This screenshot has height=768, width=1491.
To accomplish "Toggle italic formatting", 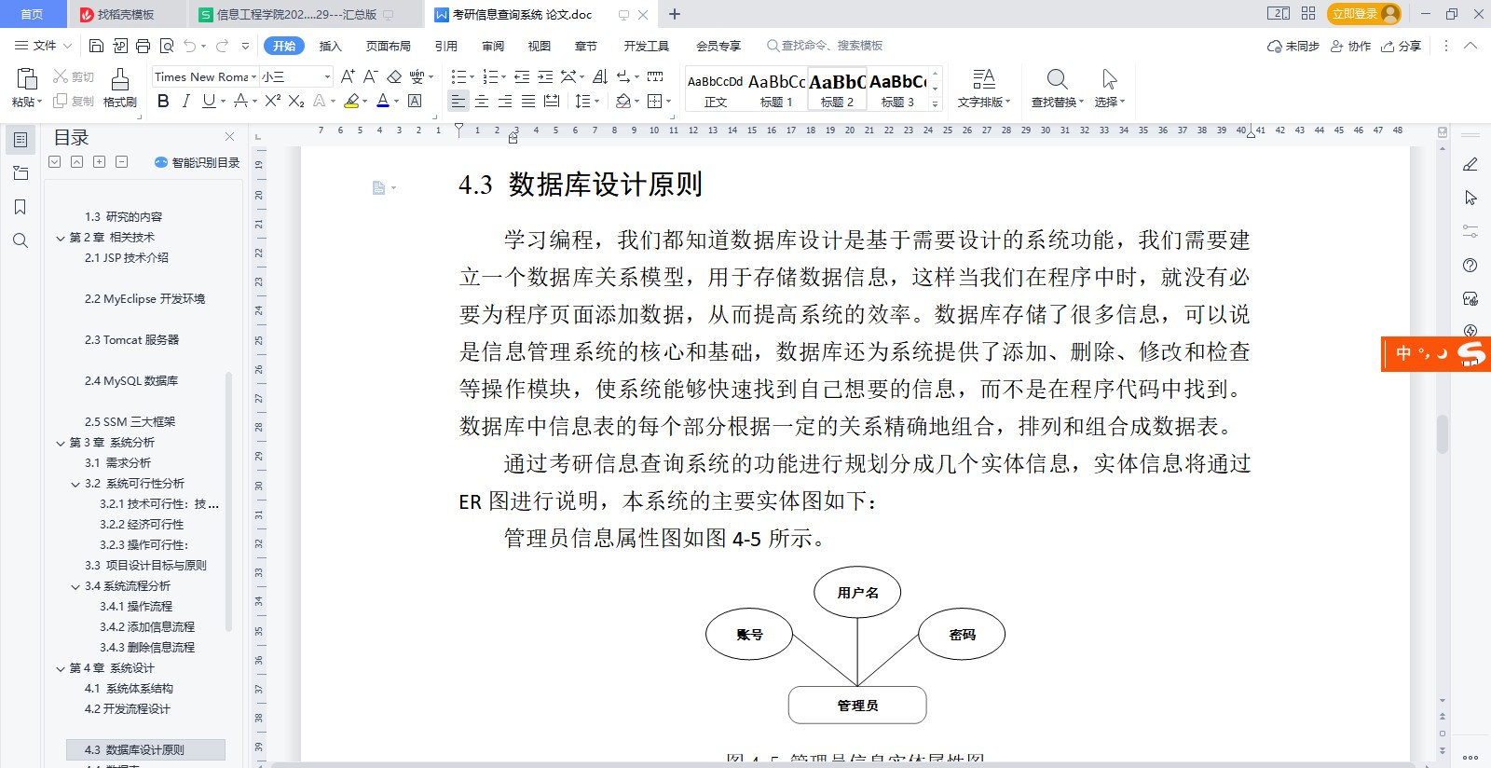I will click(x=185, y=101).
